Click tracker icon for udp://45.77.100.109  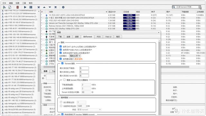coord(3,67)
